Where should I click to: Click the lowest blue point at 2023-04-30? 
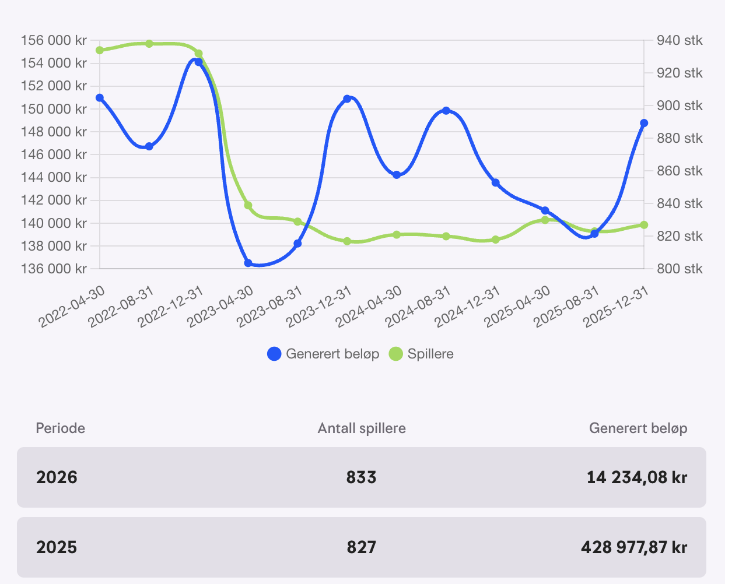click(x=248, y=263)
